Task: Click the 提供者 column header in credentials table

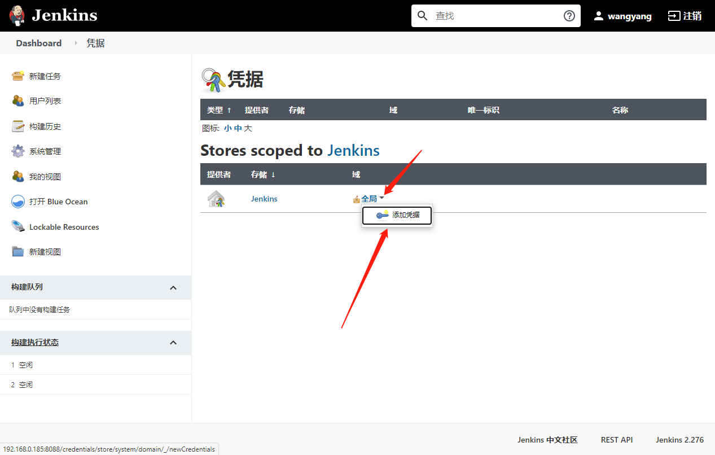Action: tap(256, 110)
